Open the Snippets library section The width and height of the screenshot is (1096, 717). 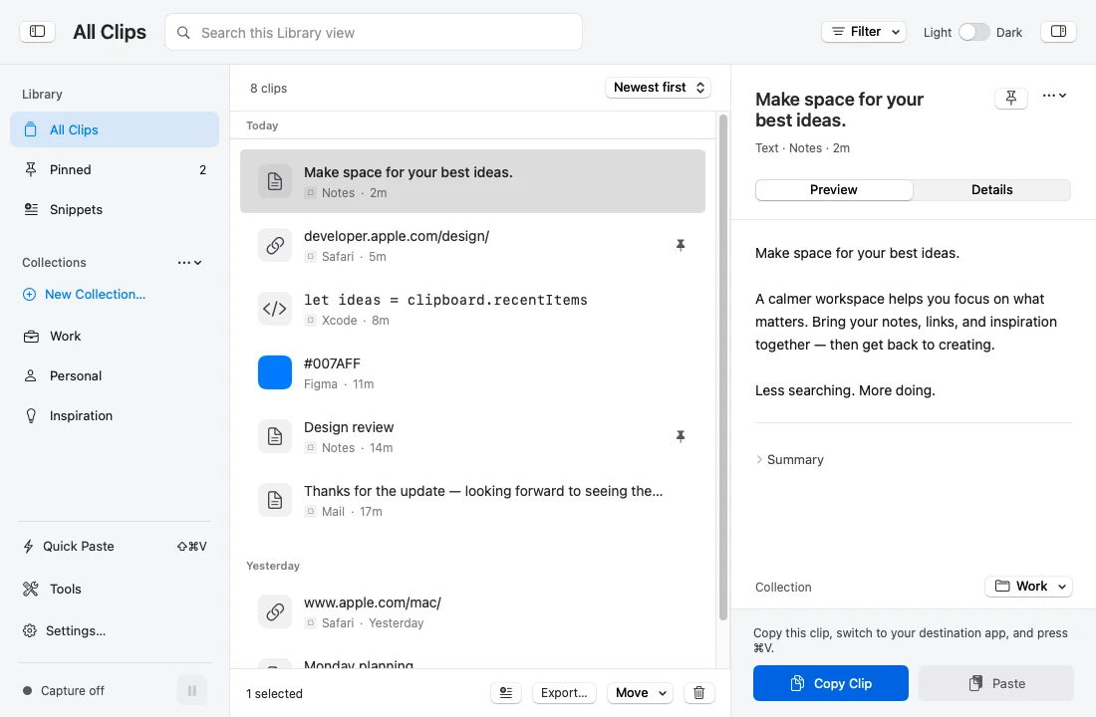(115, 209)
